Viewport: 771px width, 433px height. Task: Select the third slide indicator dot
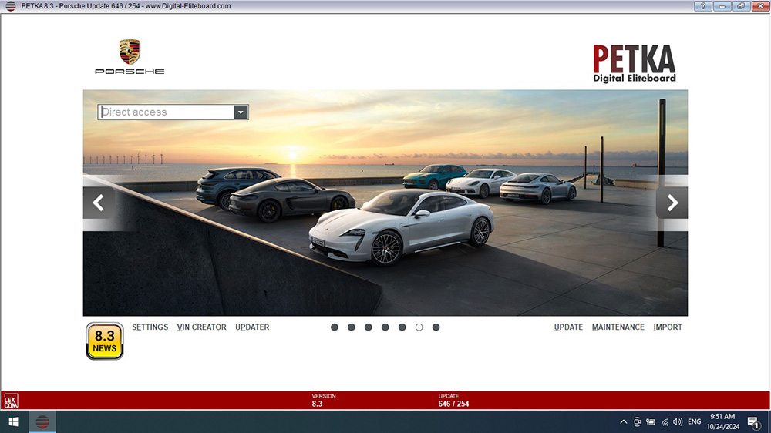(369, 327)
